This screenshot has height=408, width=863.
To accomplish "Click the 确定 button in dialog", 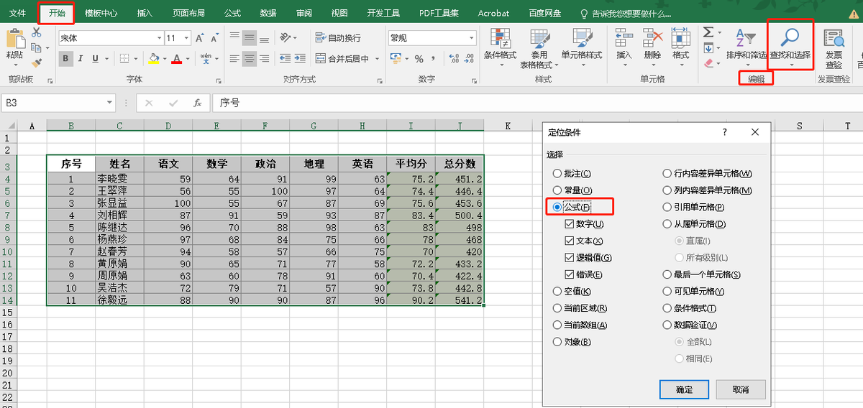I will [x=685, y=389].
